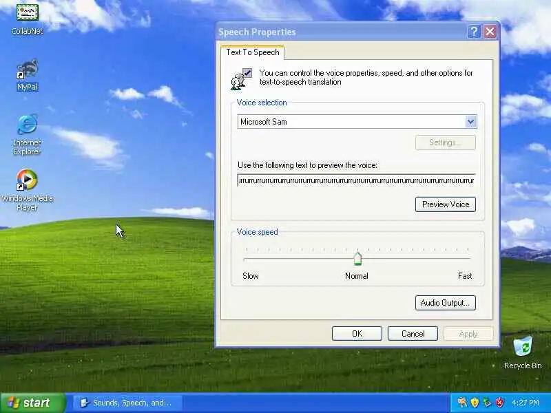551x413 pixels.
Task: Click the yellow security shield tray icon
Action: [x=475, y=402]
